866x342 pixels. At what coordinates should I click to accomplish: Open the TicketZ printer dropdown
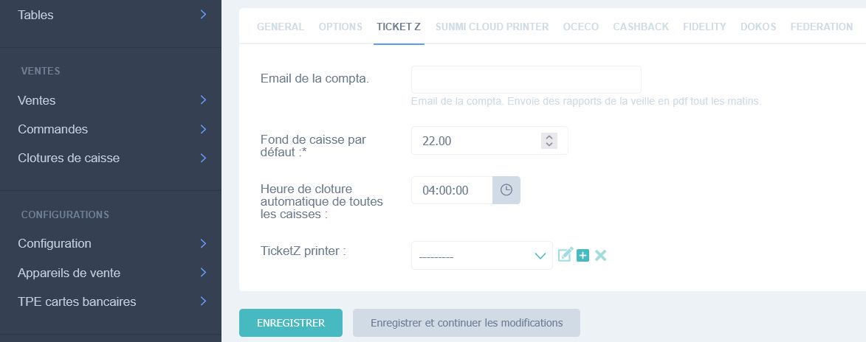tap(481, 256)
